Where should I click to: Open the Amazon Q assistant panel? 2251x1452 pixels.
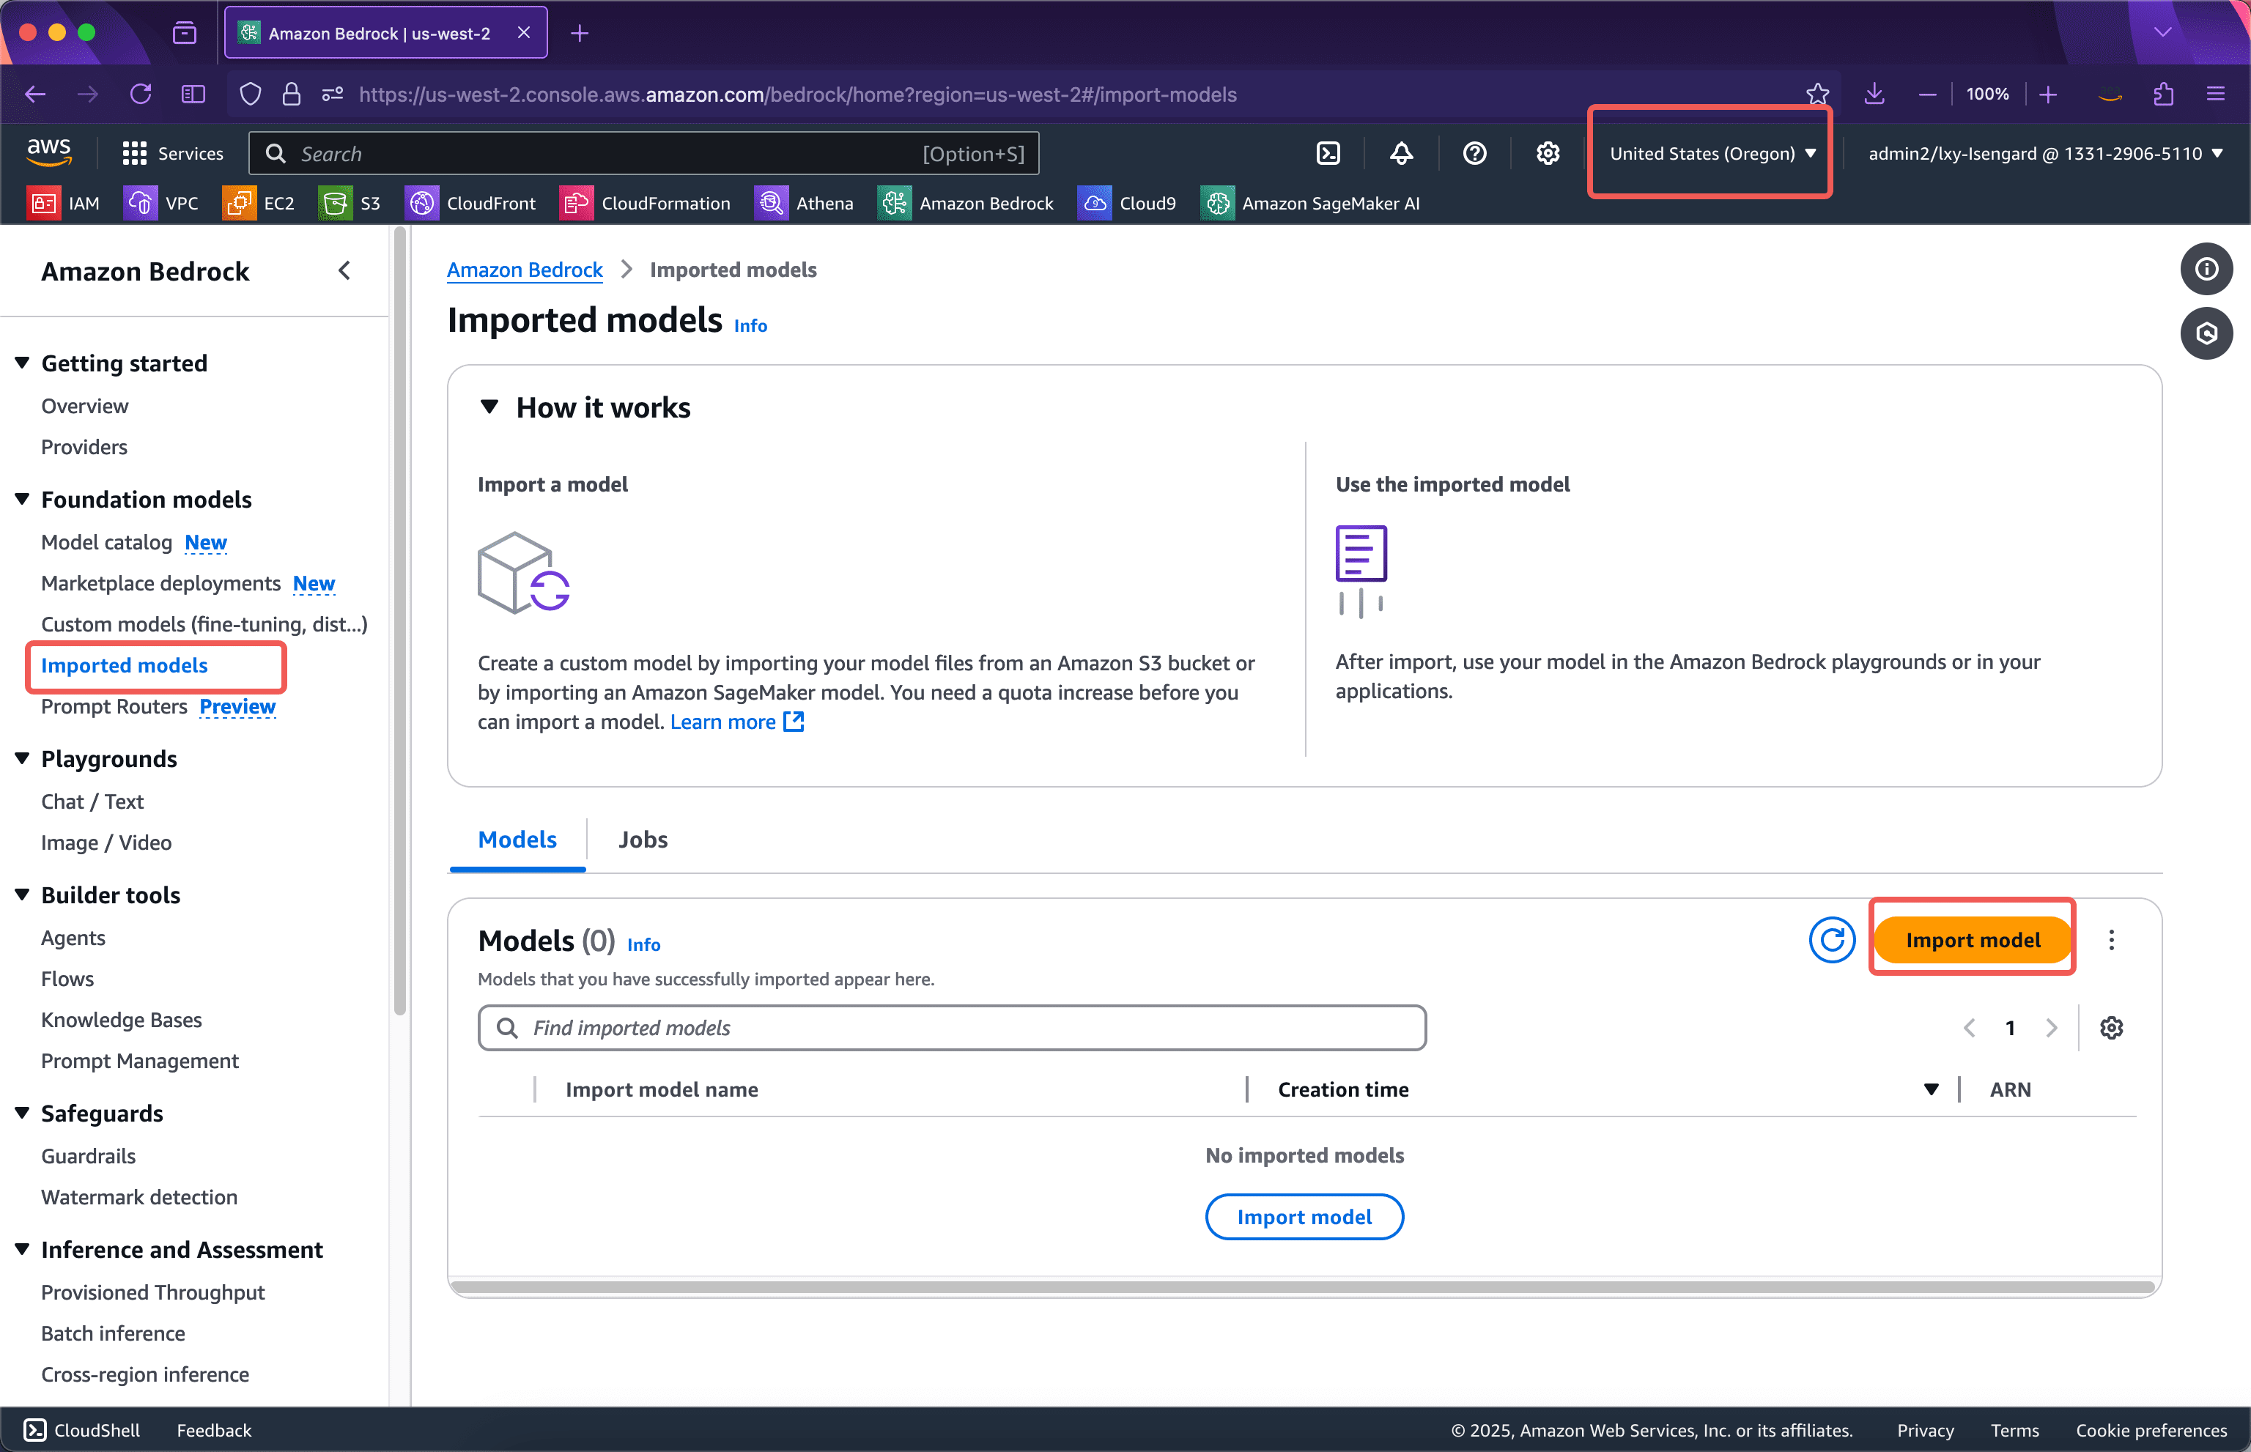pyautogui.click(x=2207, y=333)
